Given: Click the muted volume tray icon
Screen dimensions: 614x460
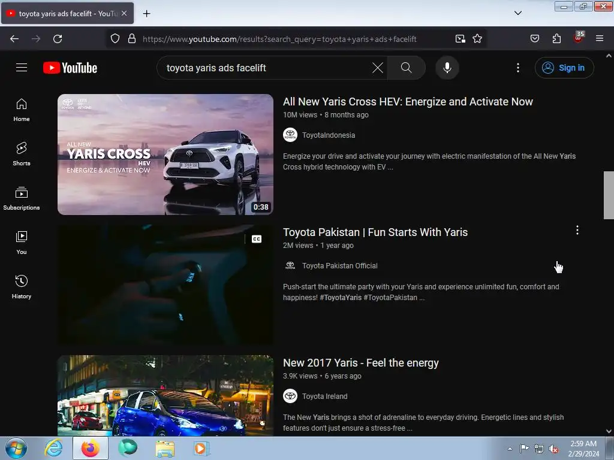Looking at the screenshot, I should [553, 449].
